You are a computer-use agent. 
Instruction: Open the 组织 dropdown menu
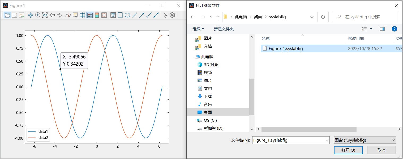pos(198,29)
